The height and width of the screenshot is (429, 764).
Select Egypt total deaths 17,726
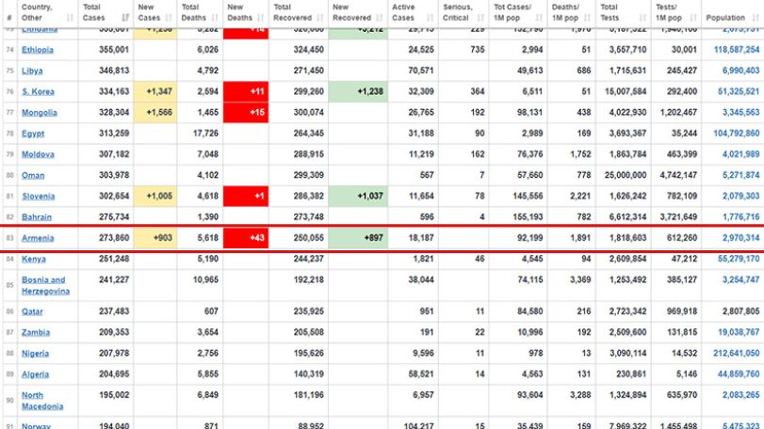(205, 134)
